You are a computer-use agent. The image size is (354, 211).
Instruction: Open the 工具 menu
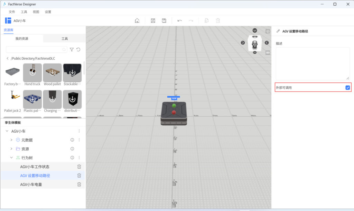point(24,12)
